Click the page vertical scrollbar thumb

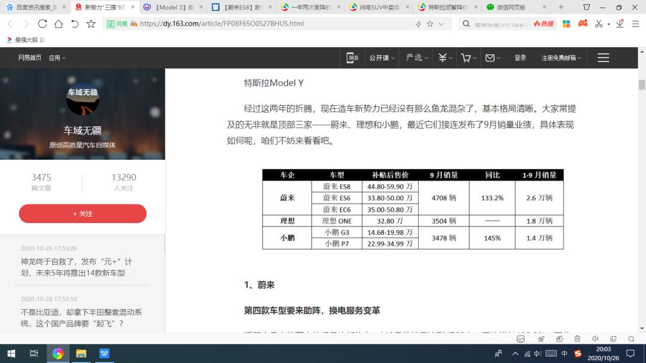[x=642, y=84]
